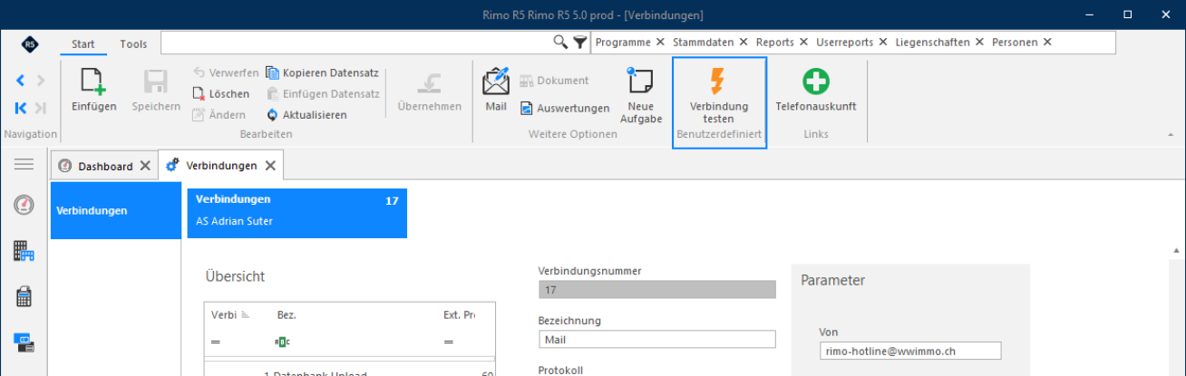Screen dimensions: 1186x376
Task: Click the Verbindungsnummer field showing 17
Action: (657, 290)
